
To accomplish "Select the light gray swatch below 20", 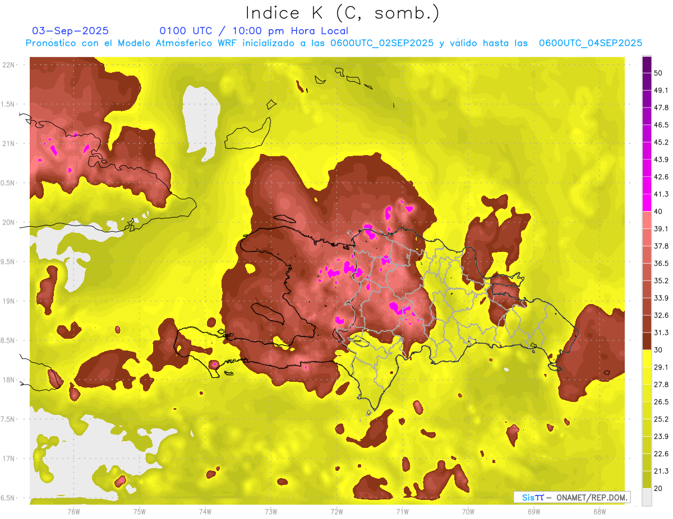I will 647,497.
